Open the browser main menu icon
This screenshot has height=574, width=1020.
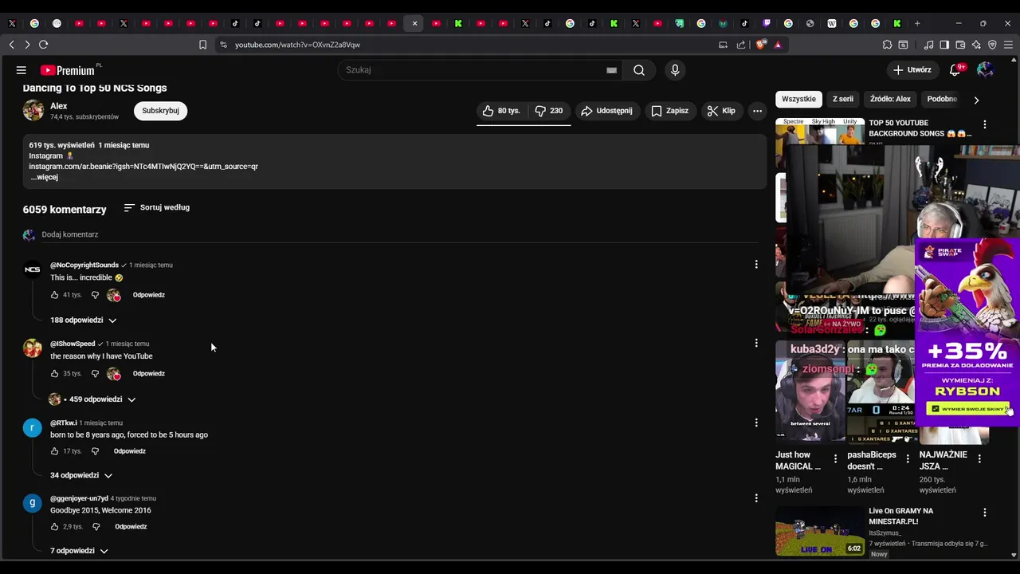(x=1008, y=45)
